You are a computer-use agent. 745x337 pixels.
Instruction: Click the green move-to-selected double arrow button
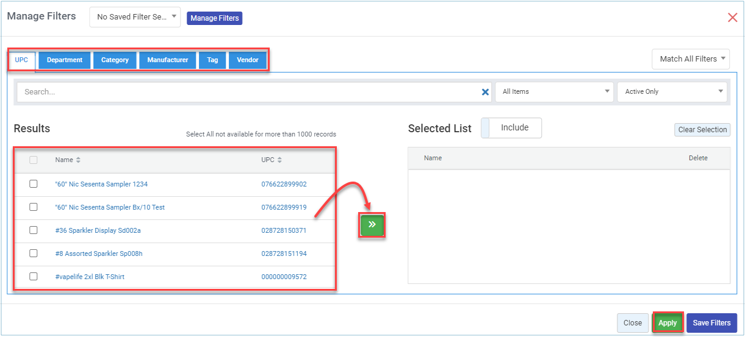pyautogui.click(x=372, y=224)
